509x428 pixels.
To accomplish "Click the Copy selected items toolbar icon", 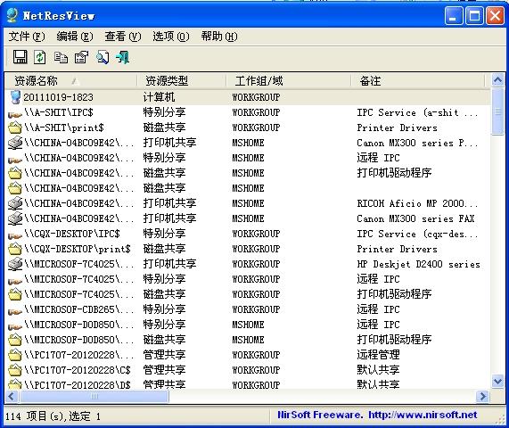I will 61,57.
